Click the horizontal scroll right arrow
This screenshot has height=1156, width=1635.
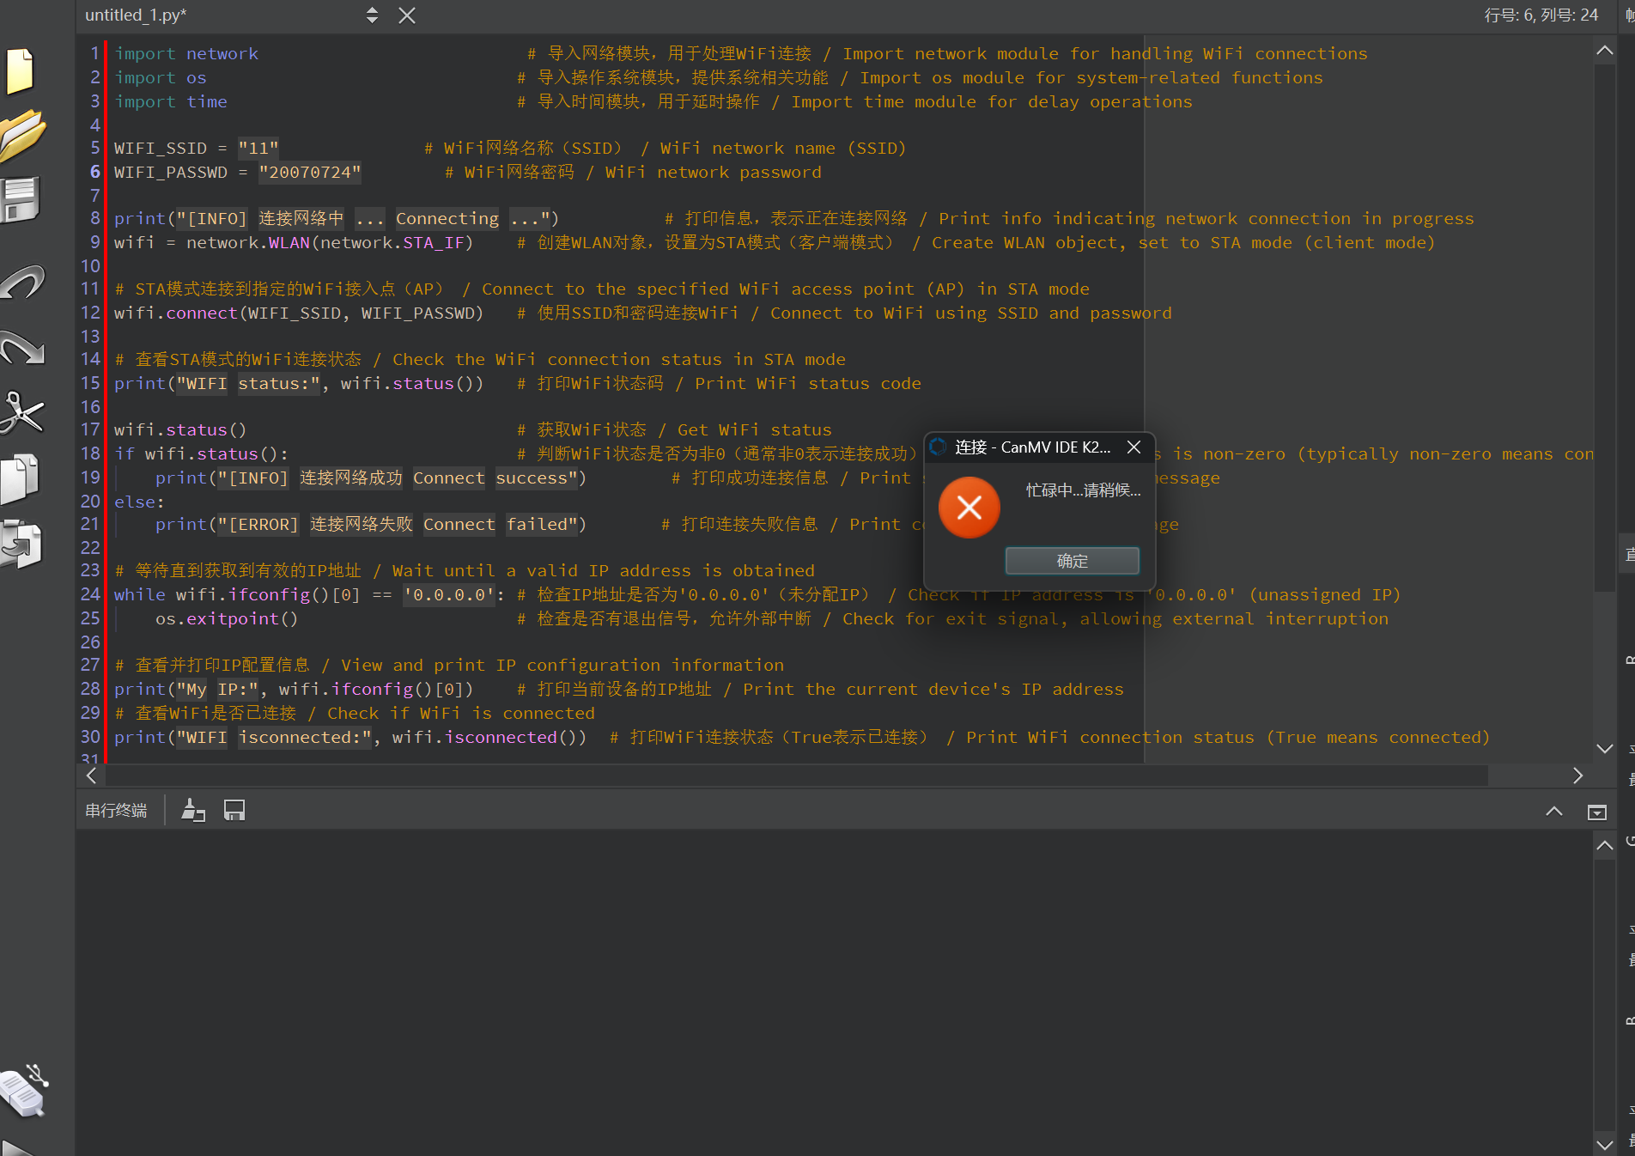tap(1577, 776)
